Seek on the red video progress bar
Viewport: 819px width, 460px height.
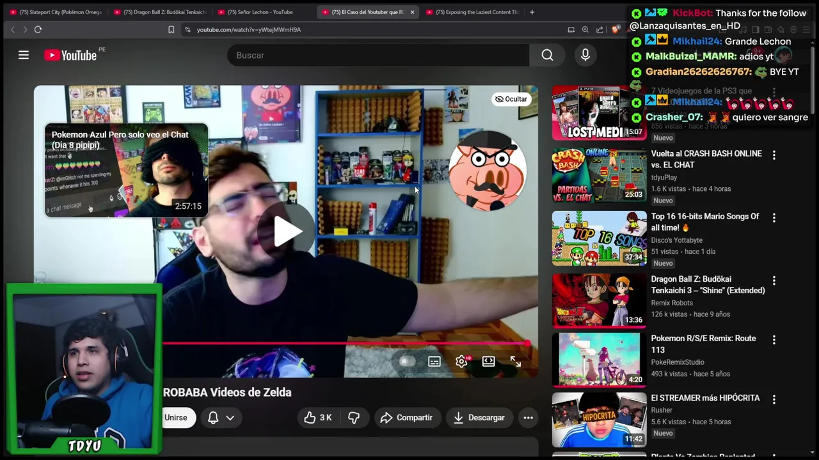346,344
